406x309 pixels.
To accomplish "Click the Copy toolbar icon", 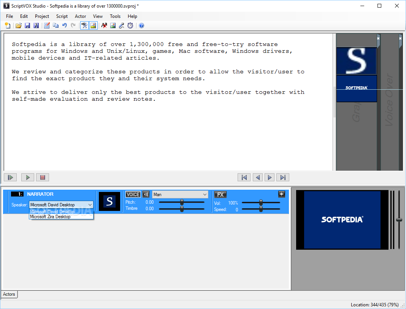I will pos(56,25).
